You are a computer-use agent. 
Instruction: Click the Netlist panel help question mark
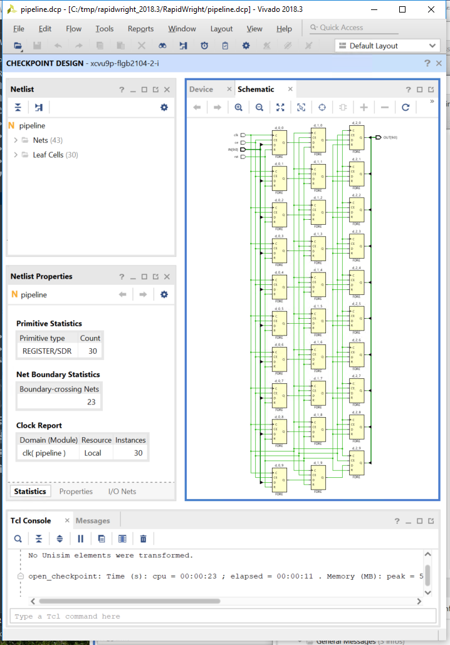(x=122, y=90)
